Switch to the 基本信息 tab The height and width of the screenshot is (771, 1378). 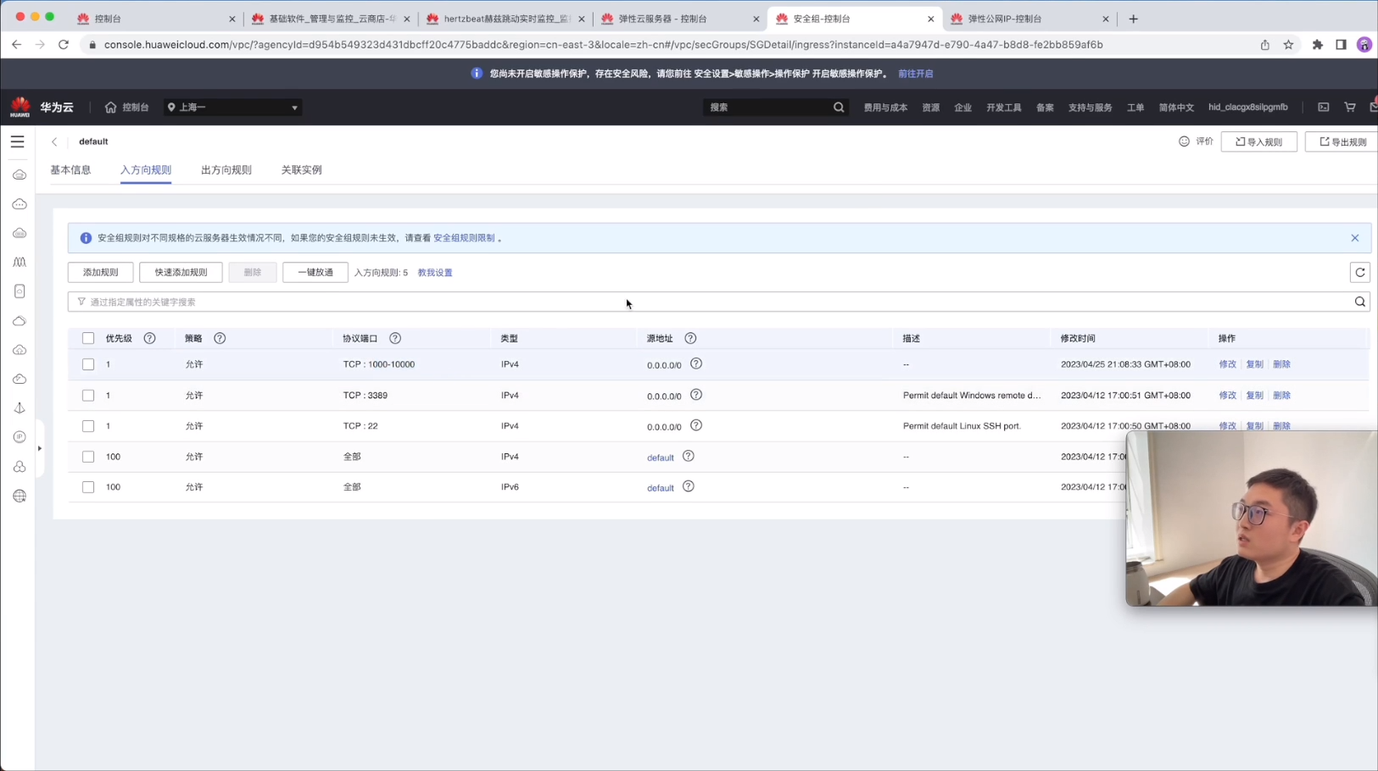[x=70, y=169]
